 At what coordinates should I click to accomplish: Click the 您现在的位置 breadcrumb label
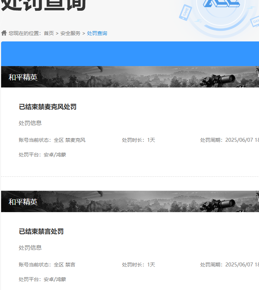[x=25, y=33]
